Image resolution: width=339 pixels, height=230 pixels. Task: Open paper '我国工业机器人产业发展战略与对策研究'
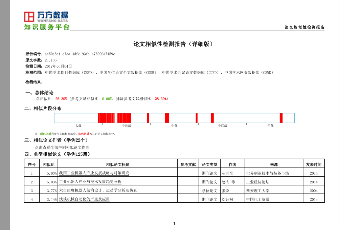coord(94,173)
